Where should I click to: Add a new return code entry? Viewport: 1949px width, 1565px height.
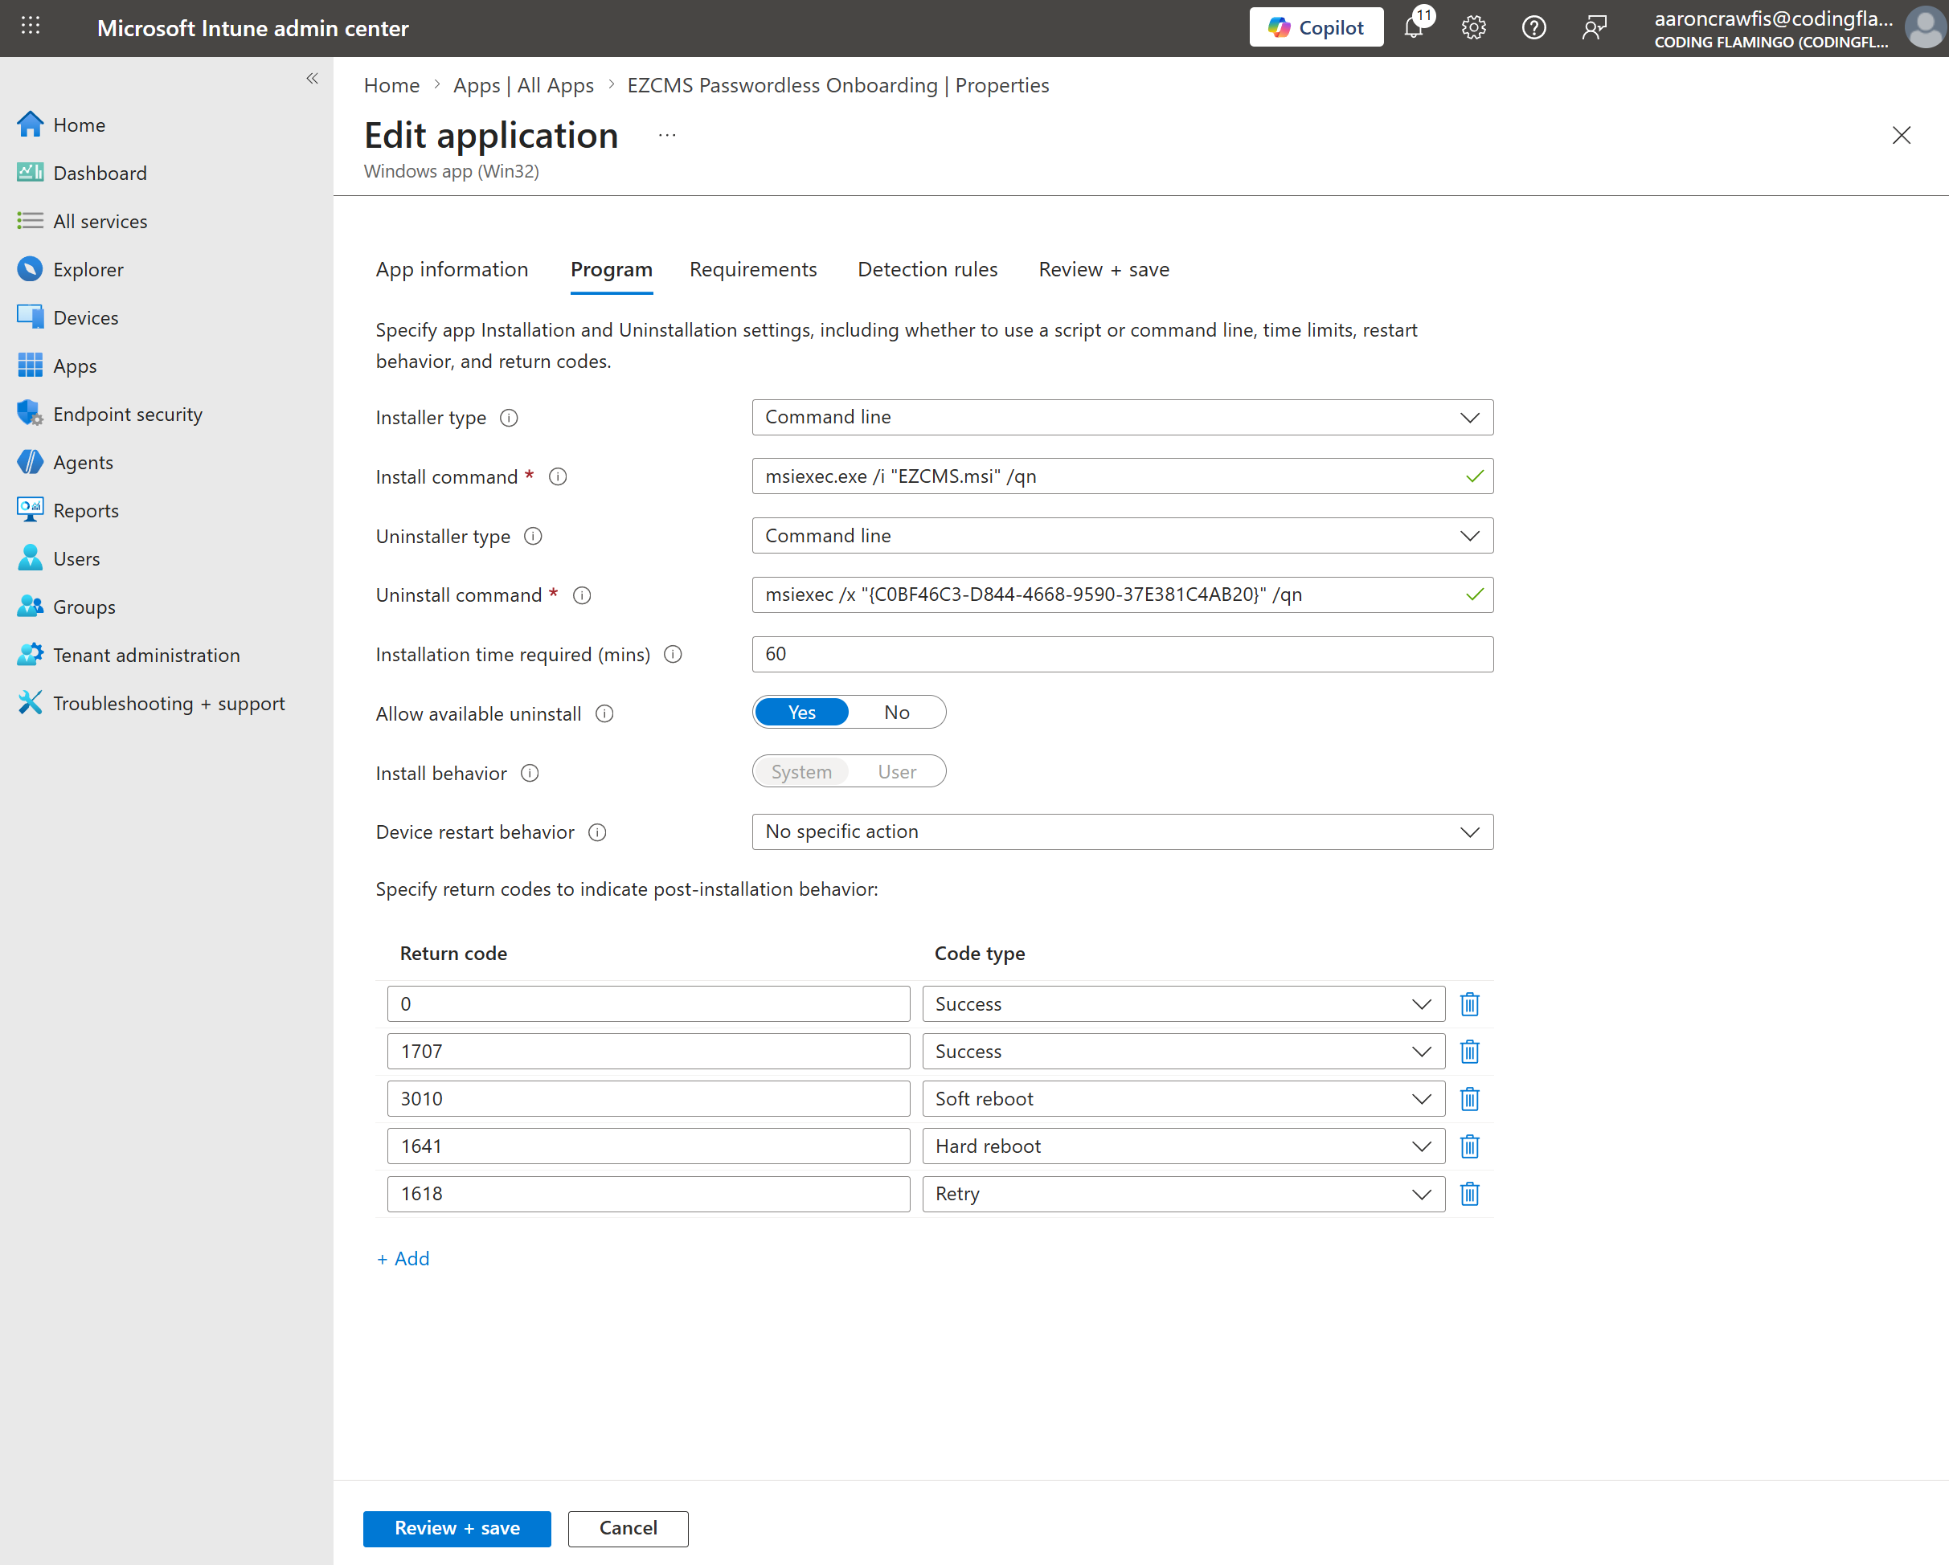403,1258
